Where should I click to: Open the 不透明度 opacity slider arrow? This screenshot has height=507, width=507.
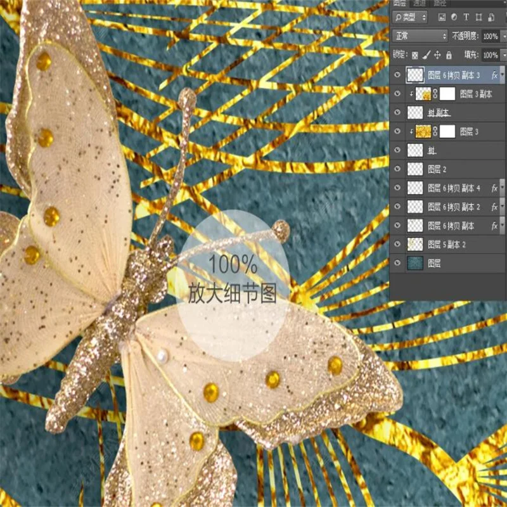tap(504, 36)
